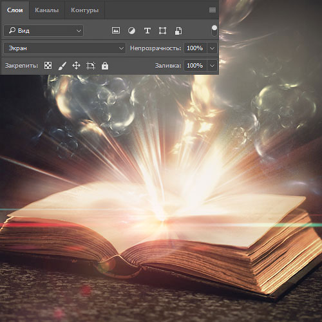Lock position move-arrows icon

pyautogui.click(x=76, y=66)
